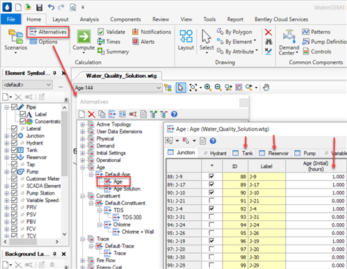Click the Element Symbology vertical scrollbar down arrow
The image size is (347, 269).
click(x=65, y=234)
